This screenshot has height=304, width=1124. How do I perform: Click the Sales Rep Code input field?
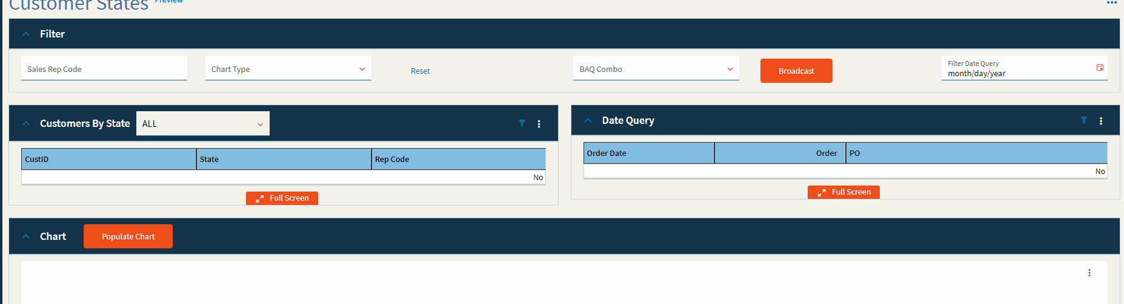[104, 69]
